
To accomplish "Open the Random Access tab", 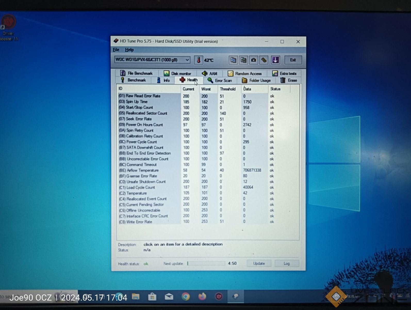I will pyautogui.click(x=245, y=74).
